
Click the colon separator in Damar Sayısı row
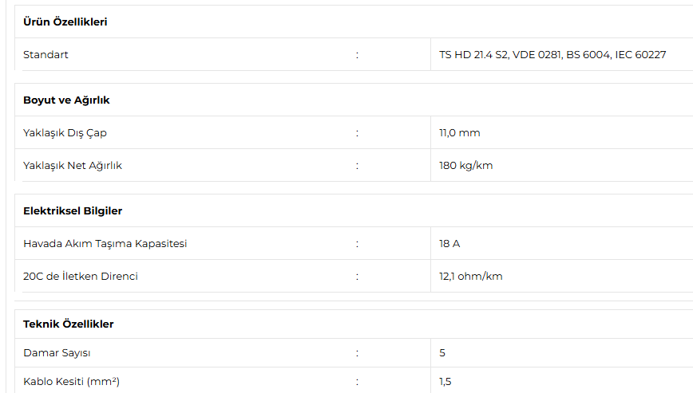(x=357, y=353)
